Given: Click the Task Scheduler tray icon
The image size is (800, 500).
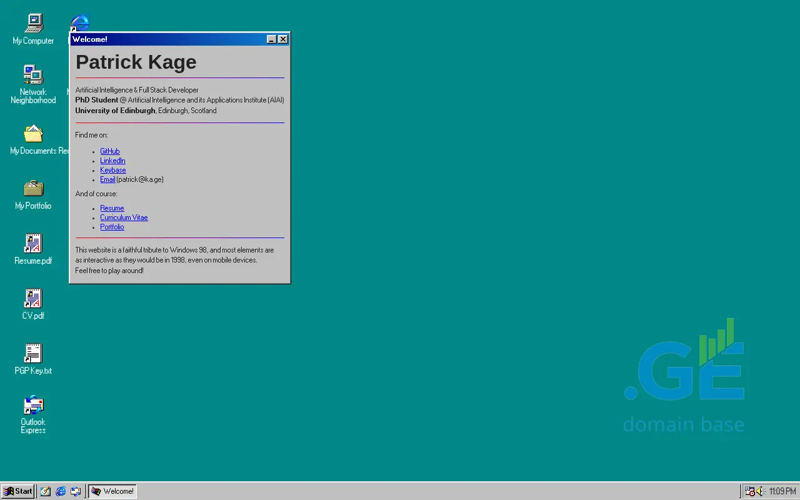Looking at the screenshot, I should pyautogui.click(x=749, y=491).
